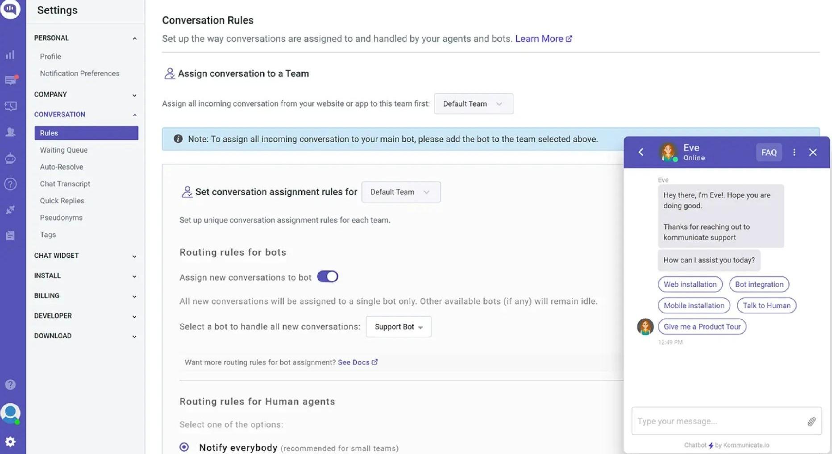Open the bot integration sidebar icon
The width and height of the screenshot is (832, 454).
[10, 158]
